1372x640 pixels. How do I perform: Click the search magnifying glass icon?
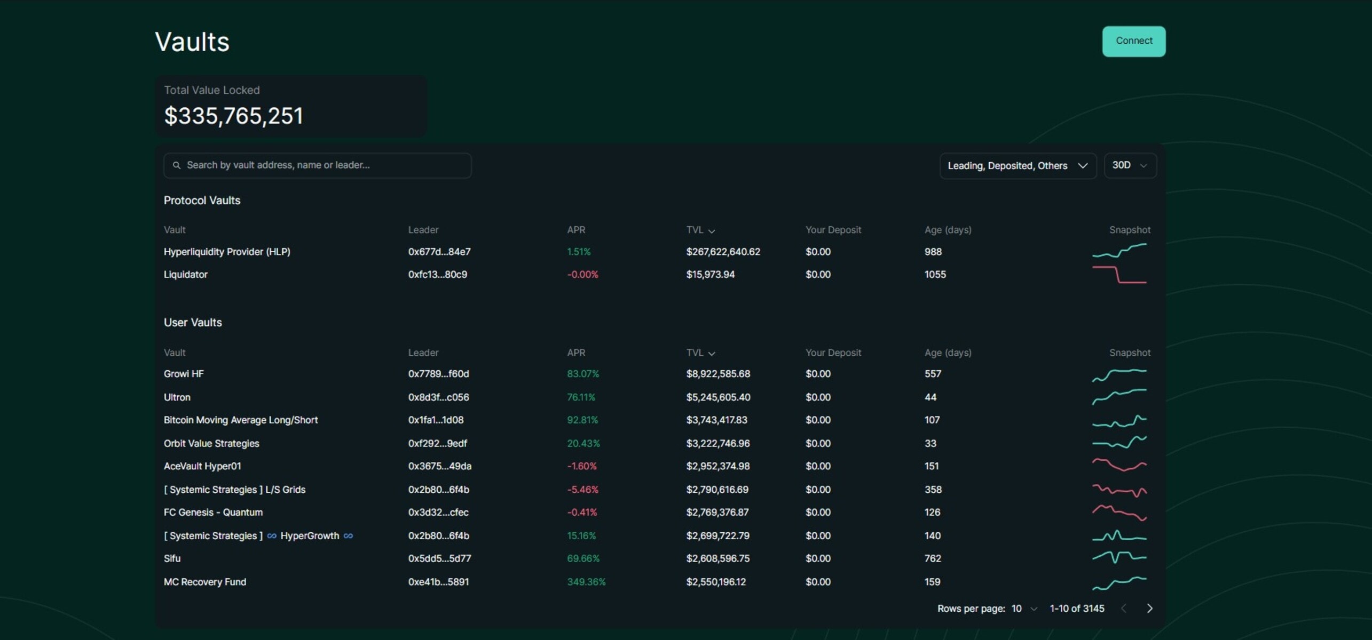177,165
